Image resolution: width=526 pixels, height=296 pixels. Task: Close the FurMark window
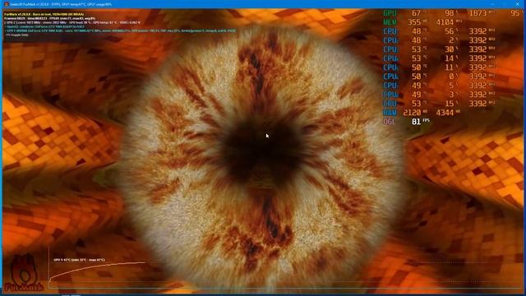pos(518,4)
